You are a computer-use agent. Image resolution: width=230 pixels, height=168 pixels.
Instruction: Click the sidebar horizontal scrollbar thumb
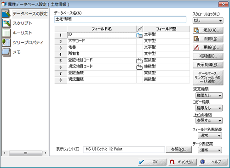coord(25,153)
